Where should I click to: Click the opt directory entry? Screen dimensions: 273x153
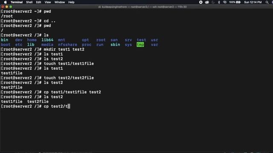(x=85, y=40)
